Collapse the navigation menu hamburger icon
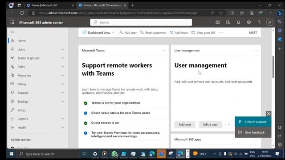This screenshot has width=285, height=160. click(x=12, y=32)
